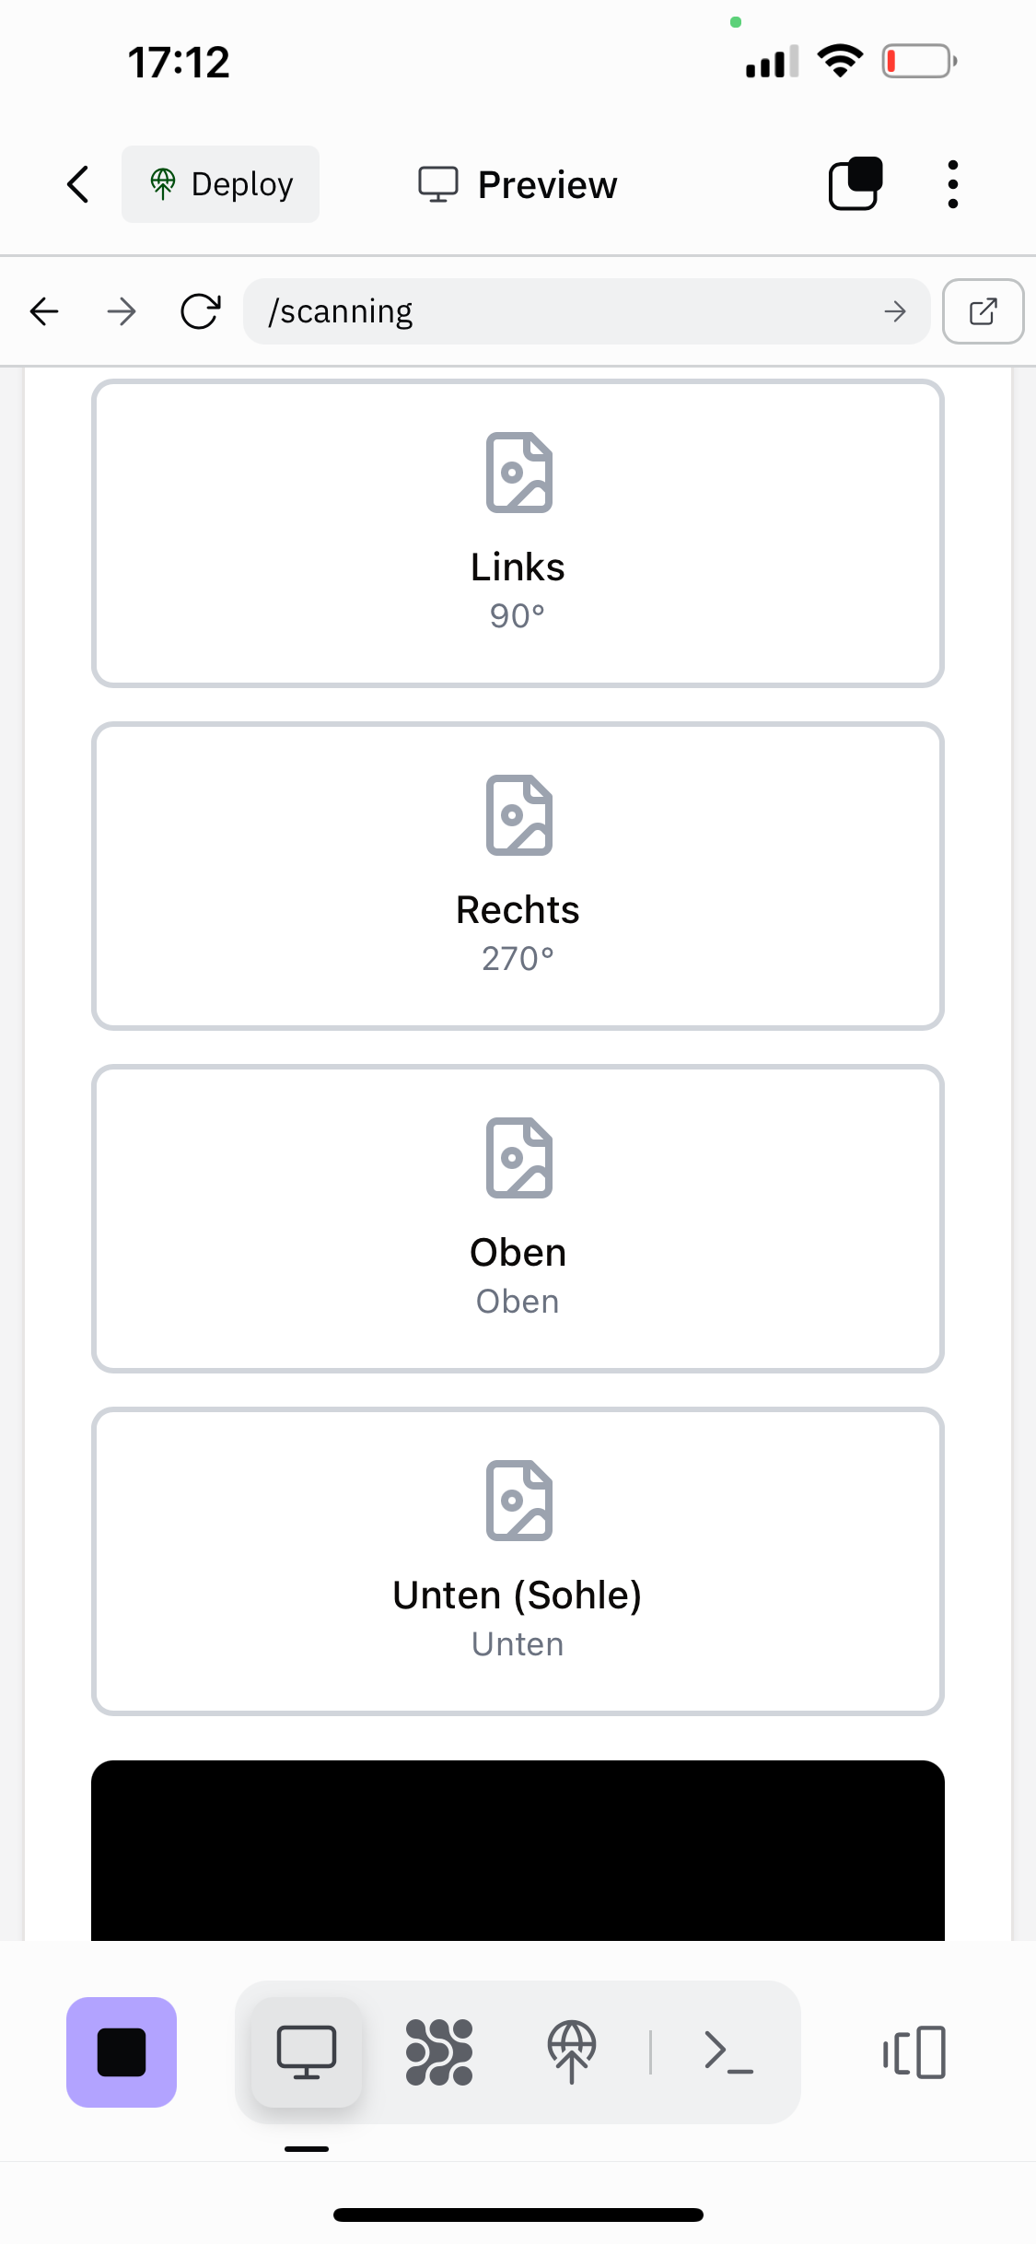Go forward in preview browser history

click(122, 311)
